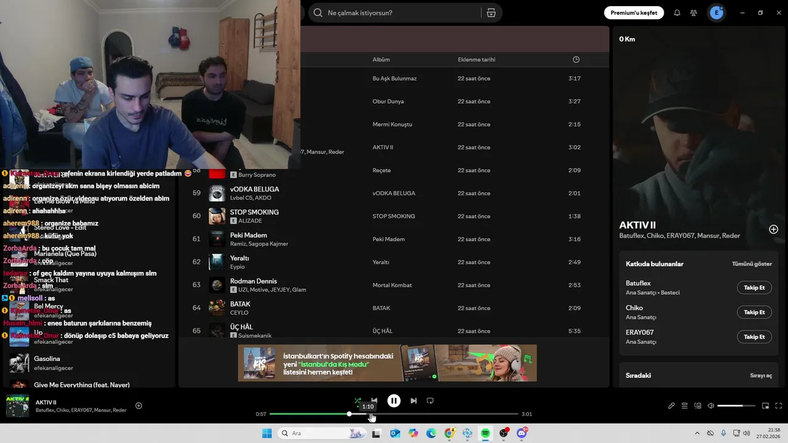Screen dimensions: 788x443
Task: Open the artist link ALIZADE
Action: pos(250,221)
